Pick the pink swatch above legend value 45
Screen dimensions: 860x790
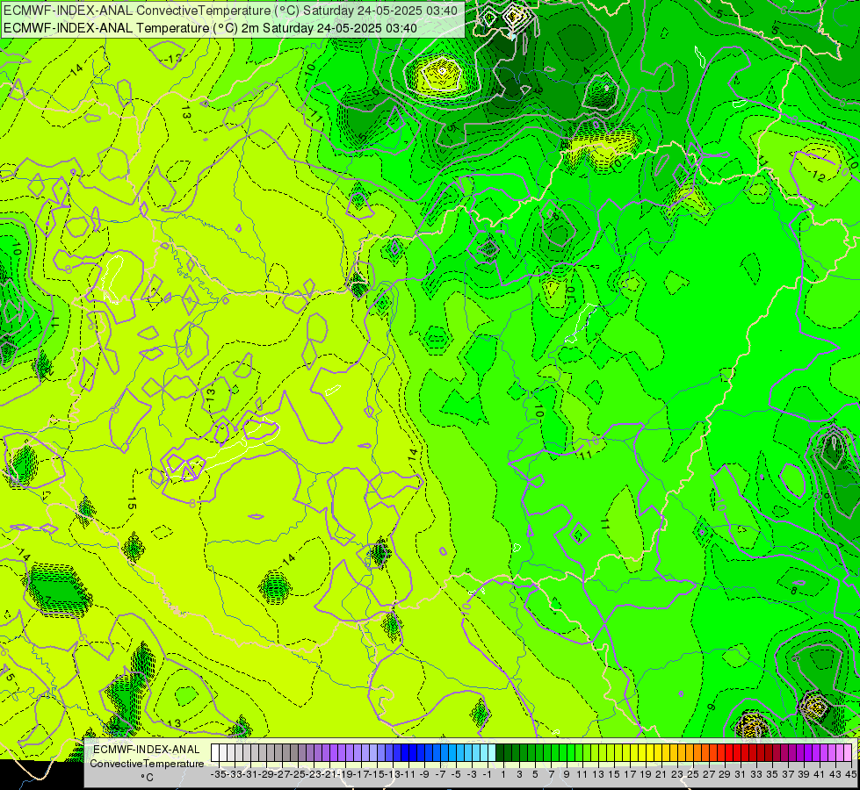click(x=848, y=753)
